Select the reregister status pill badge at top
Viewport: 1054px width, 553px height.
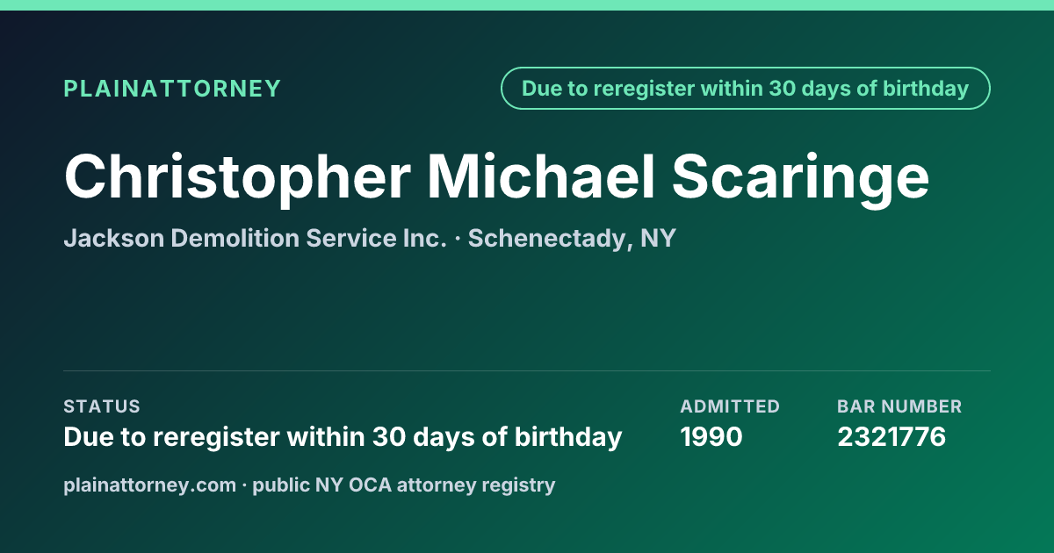[x=746, y=89]
